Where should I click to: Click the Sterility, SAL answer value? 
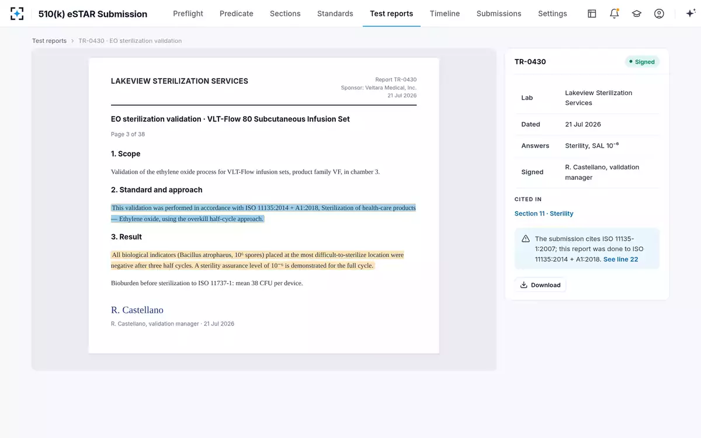click(x=592, y=145)
